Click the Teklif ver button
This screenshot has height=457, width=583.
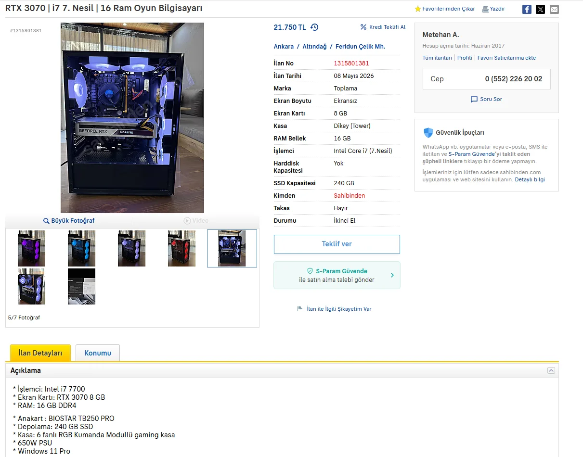pos(337,244)
